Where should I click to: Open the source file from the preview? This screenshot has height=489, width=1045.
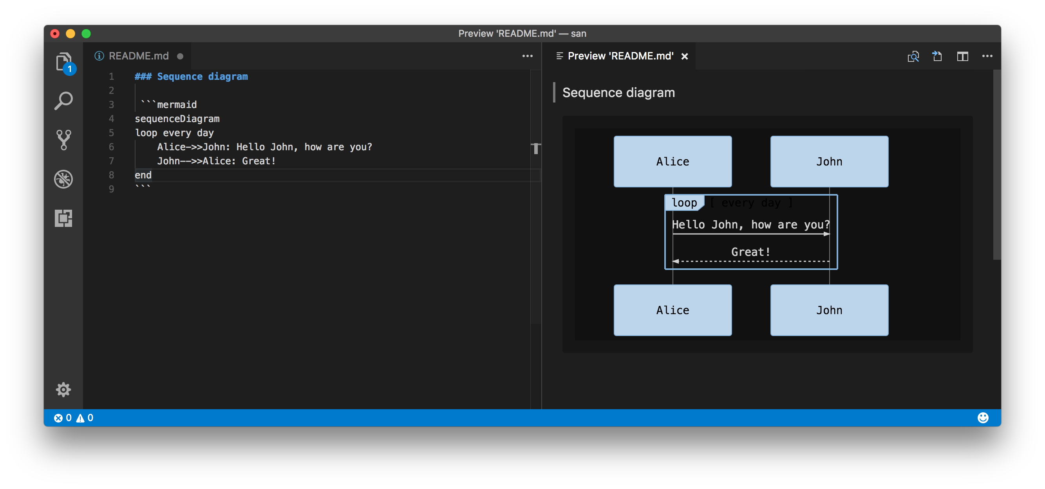coord(938,56)
